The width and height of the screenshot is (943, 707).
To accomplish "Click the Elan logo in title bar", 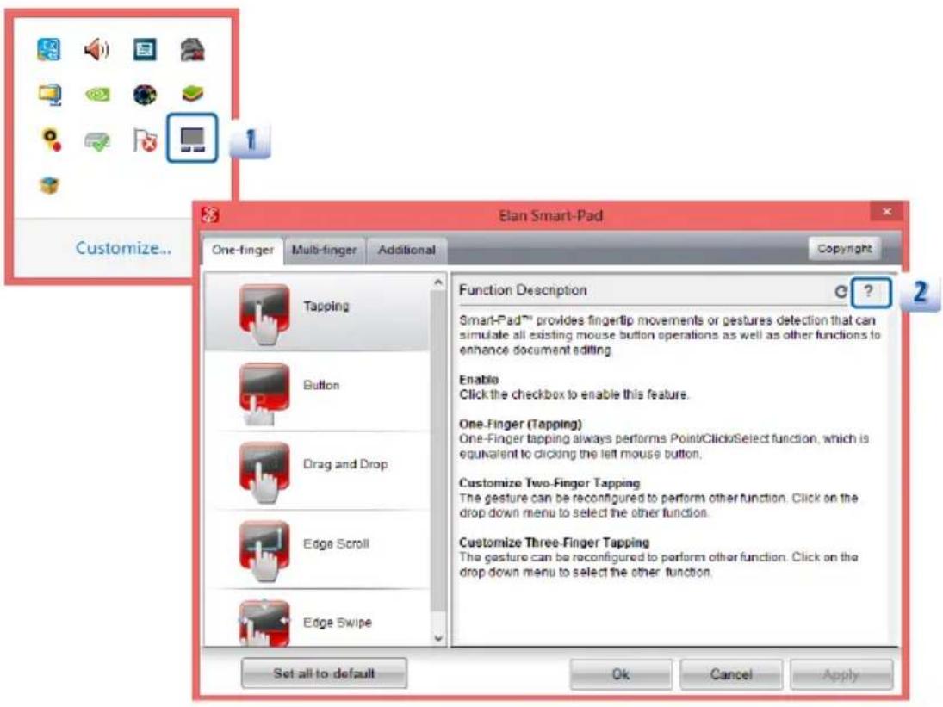I will (210, 215).
